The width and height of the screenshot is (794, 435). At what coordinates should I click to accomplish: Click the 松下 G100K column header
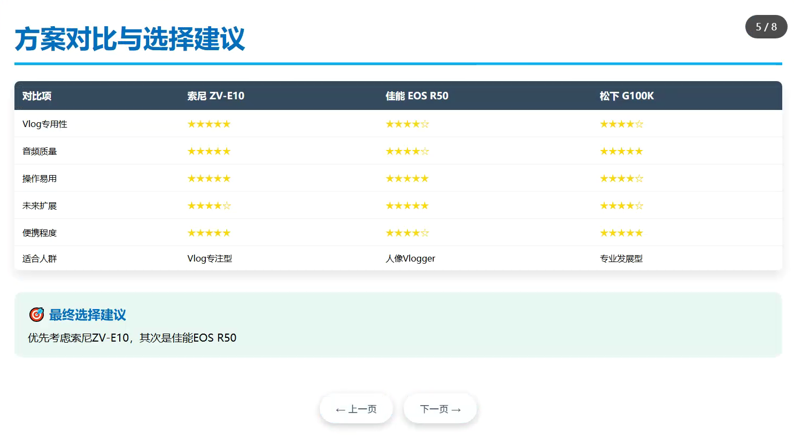(x=627, y=96)
